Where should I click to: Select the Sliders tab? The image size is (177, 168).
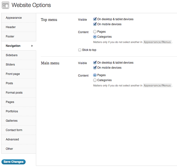(x=10, y=65)
